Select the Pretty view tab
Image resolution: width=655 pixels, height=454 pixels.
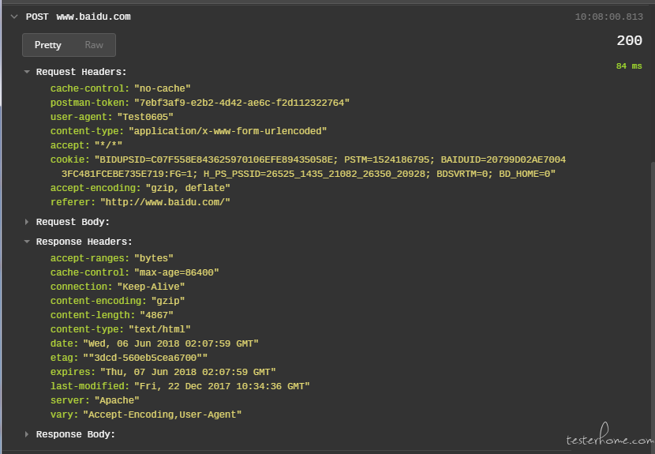[47, 45]
